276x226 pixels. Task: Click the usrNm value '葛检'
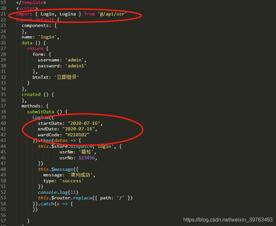[86, 152]
